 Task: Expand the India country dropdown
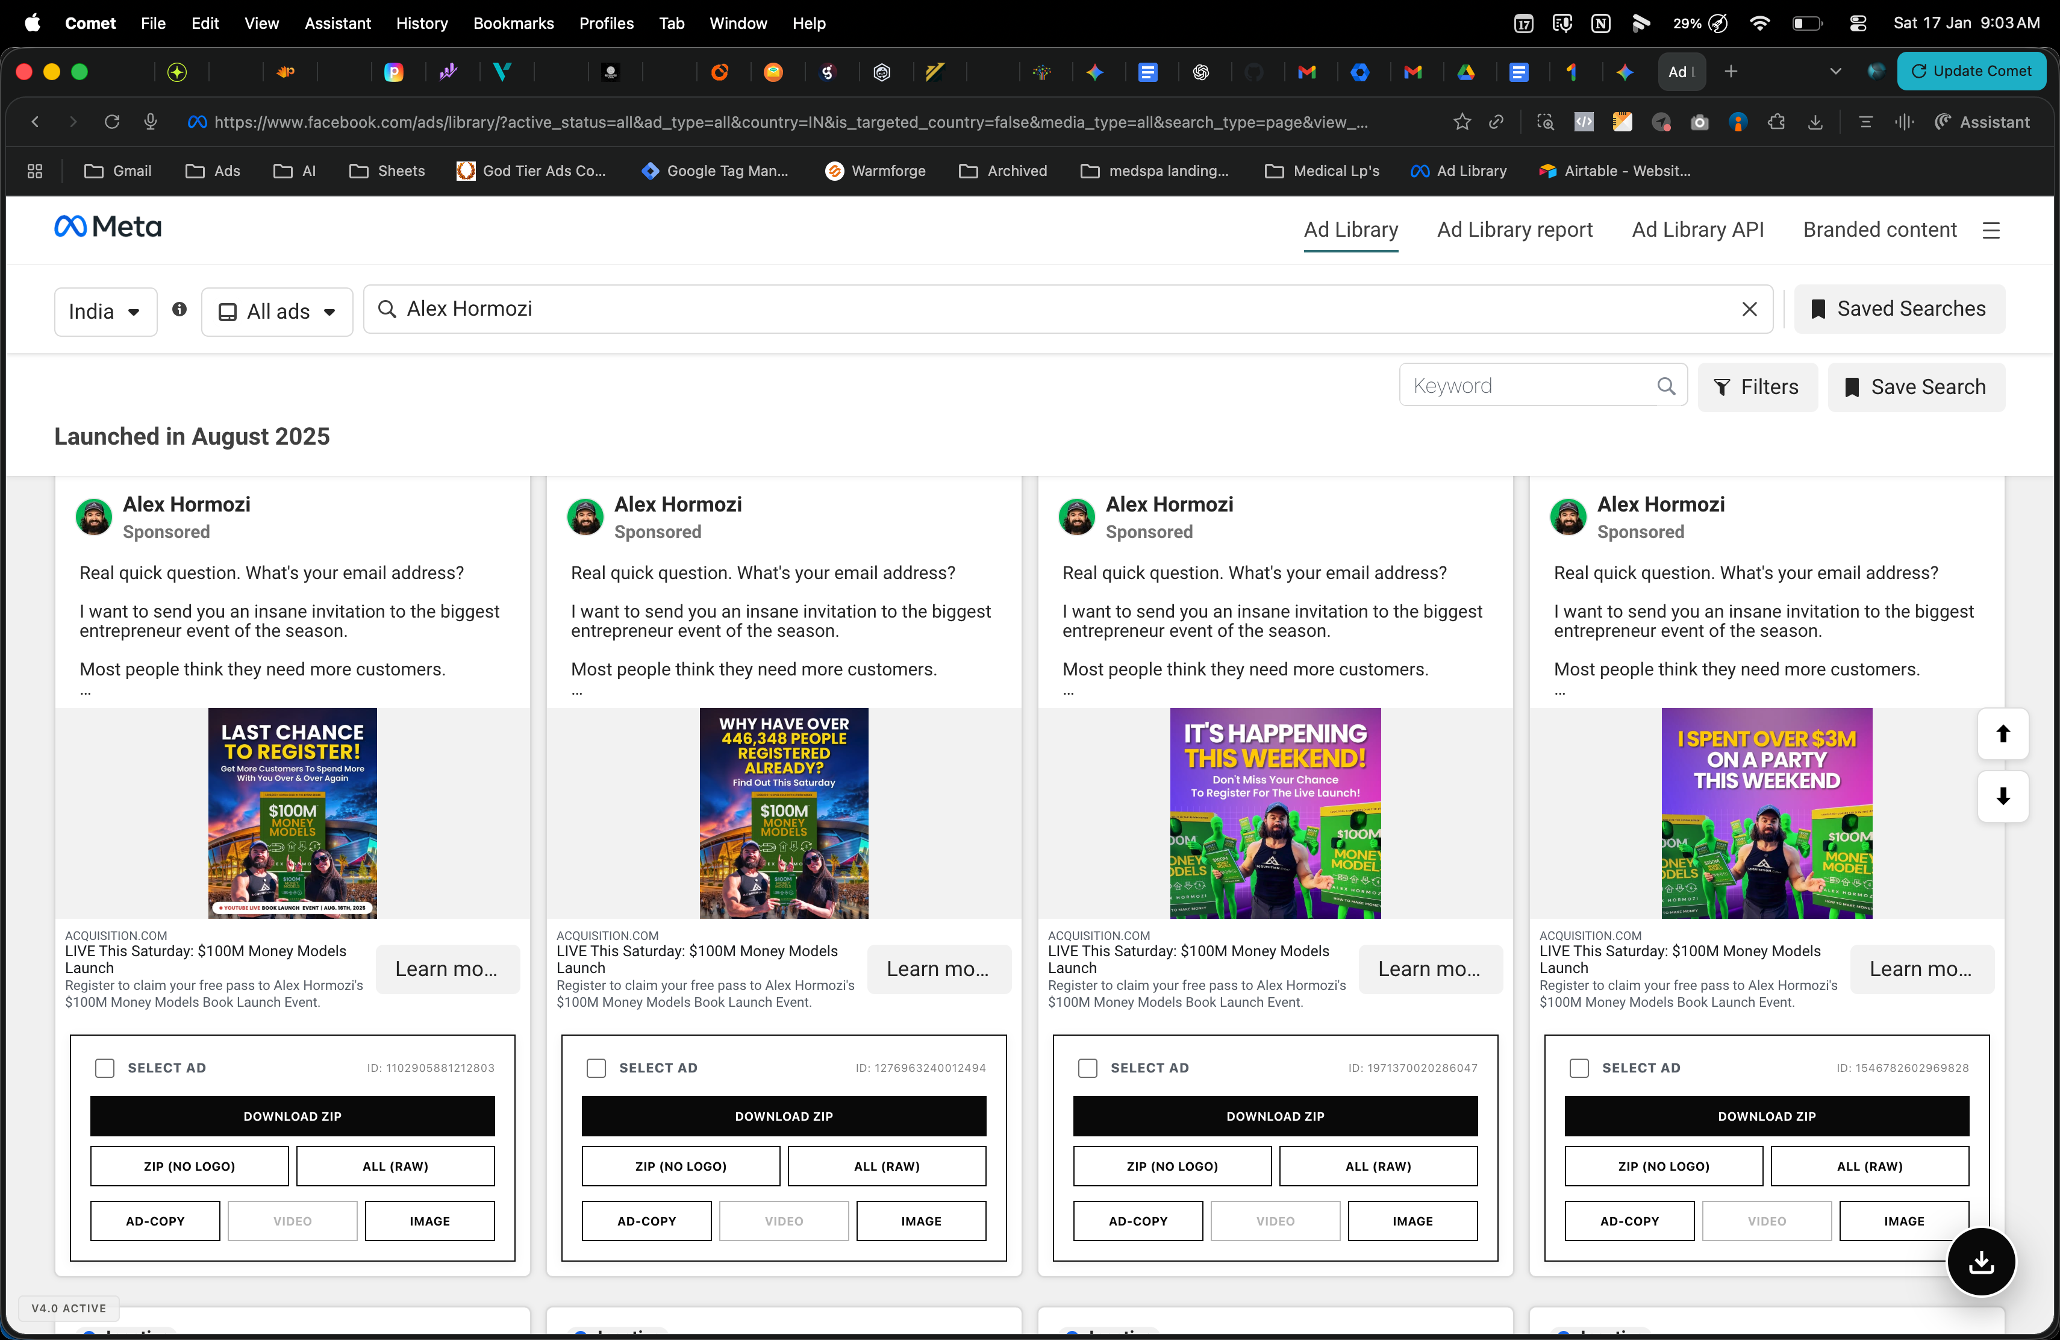105,311
